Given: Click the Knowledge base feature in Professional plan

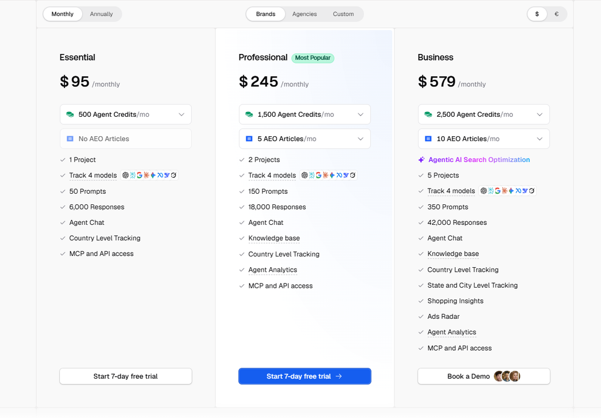Looking at the screenshot, I should [274, 238].
